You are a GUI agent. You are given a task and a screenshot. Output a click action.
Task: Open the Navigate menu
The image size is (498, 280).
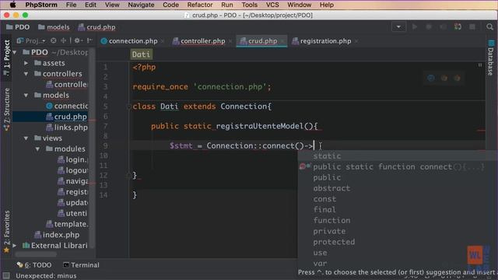point(141,5)
